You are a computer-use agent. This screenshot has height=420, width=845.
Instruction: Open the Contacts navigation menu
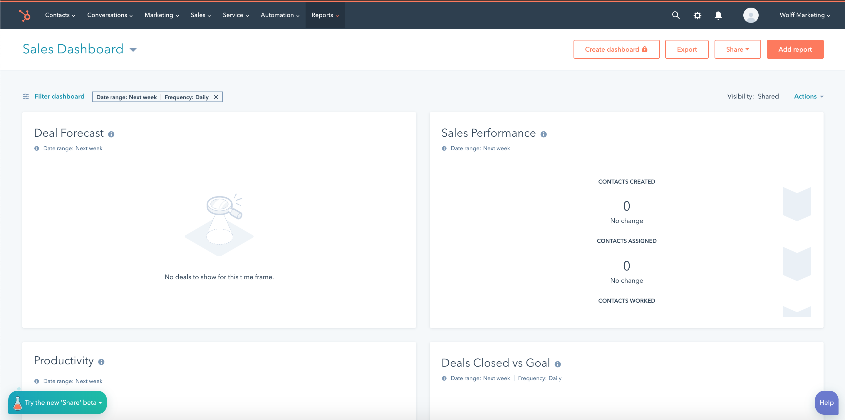click(60, 15)
